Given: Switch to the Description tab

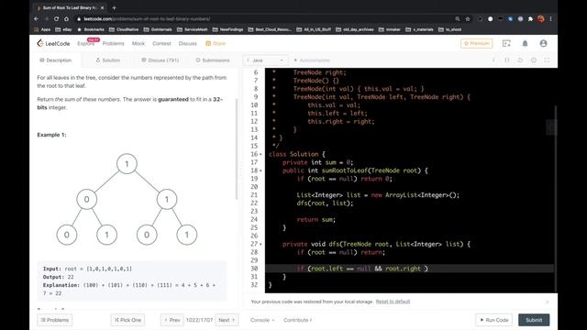Looking at the screenshot, I should (x=55, y=60).
